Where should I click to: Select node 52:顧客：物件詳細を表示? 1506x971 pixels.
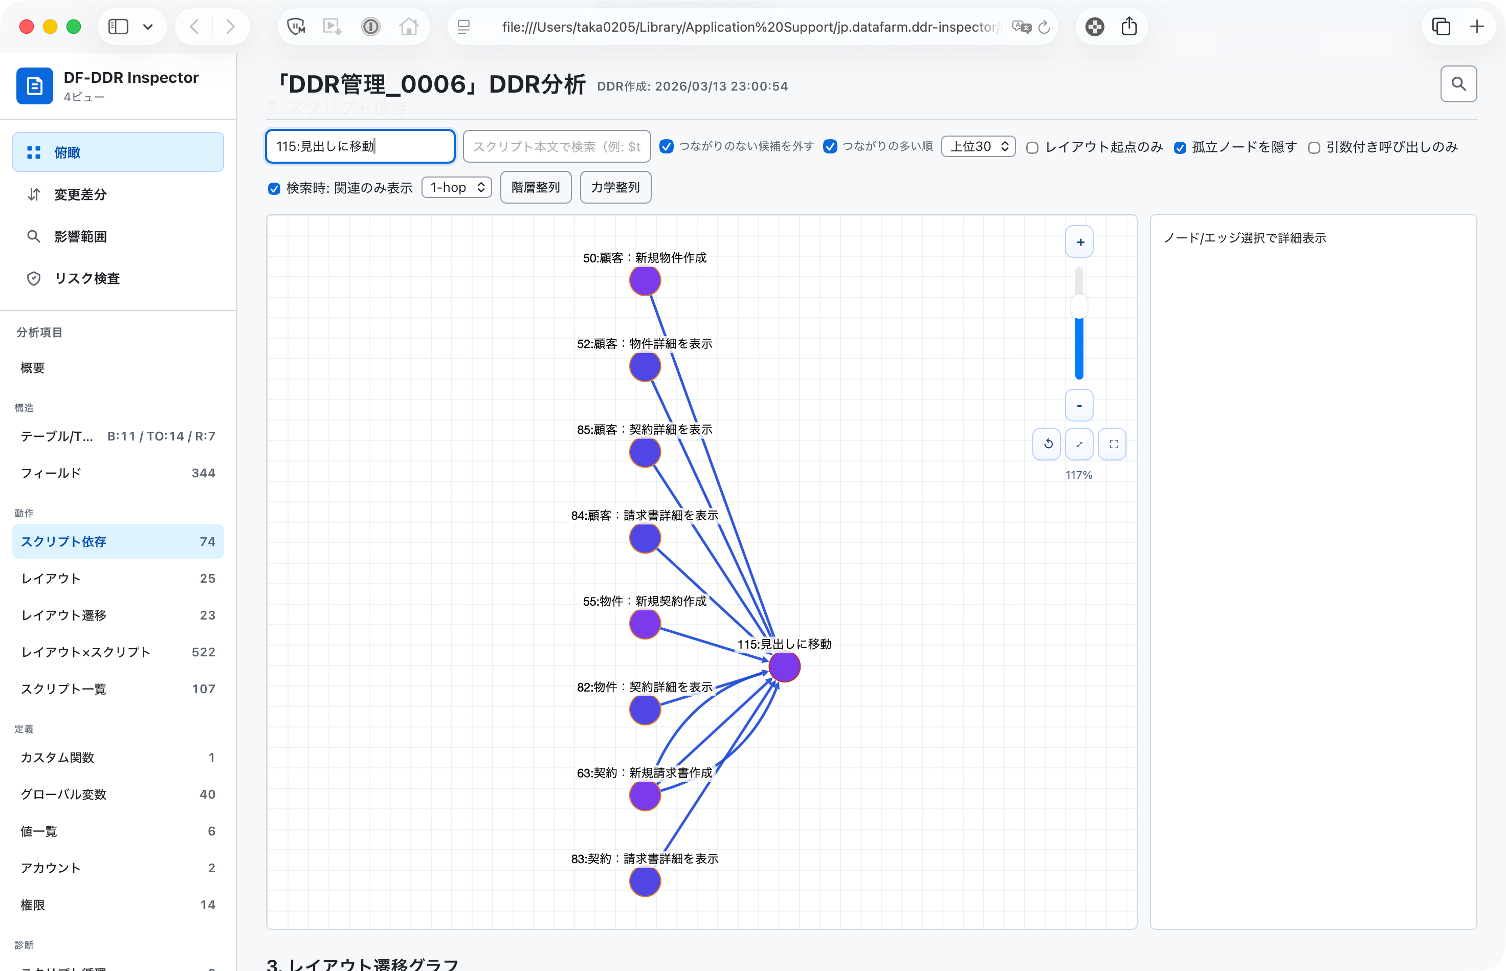(x=645, y=367)
